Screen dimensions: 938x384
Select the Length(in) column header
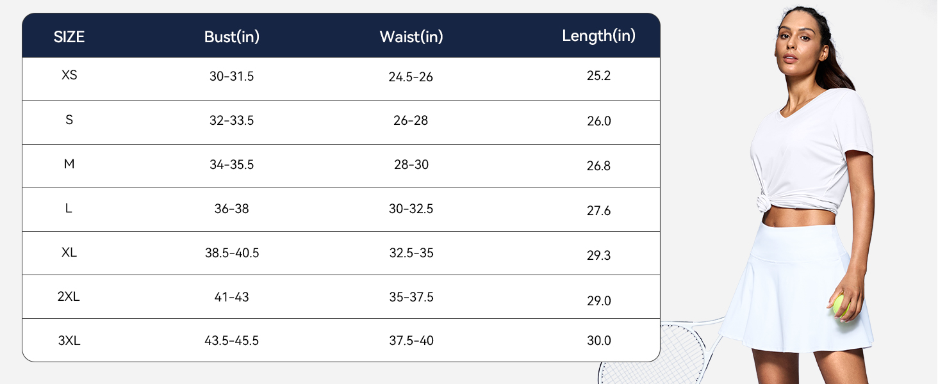[598, 36]
